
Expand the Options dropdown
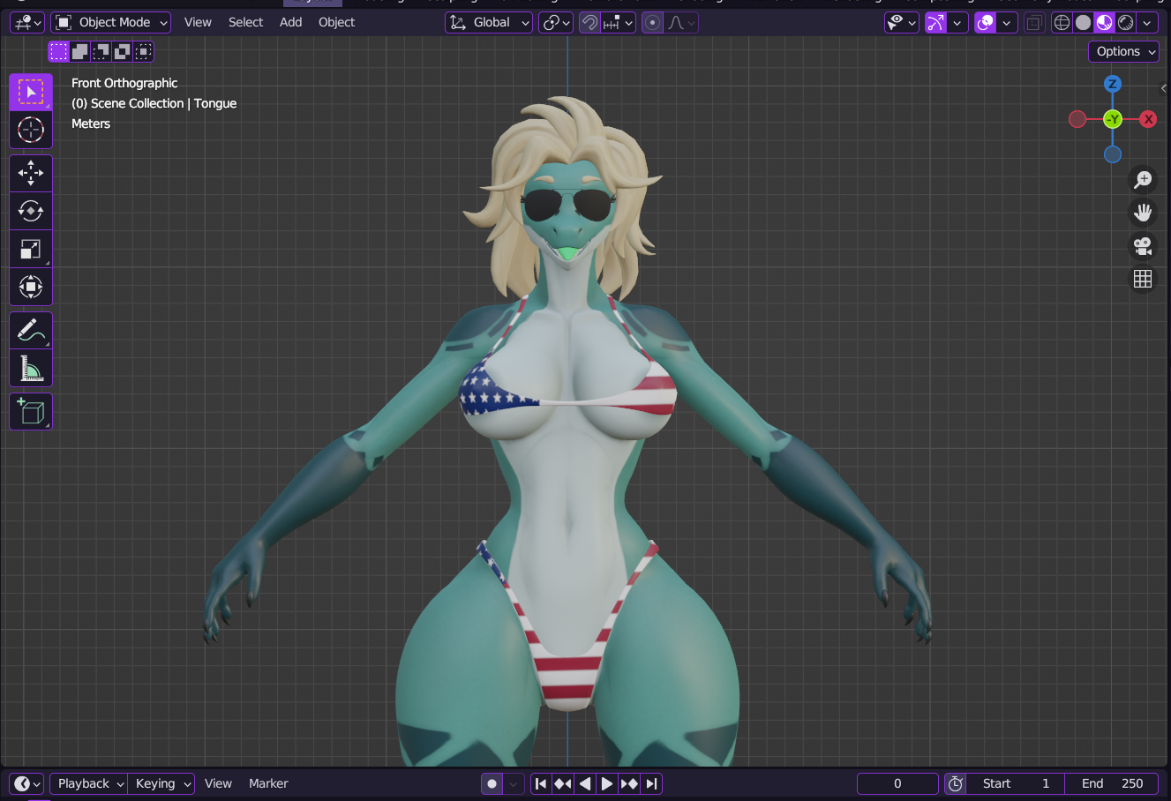1124,52
